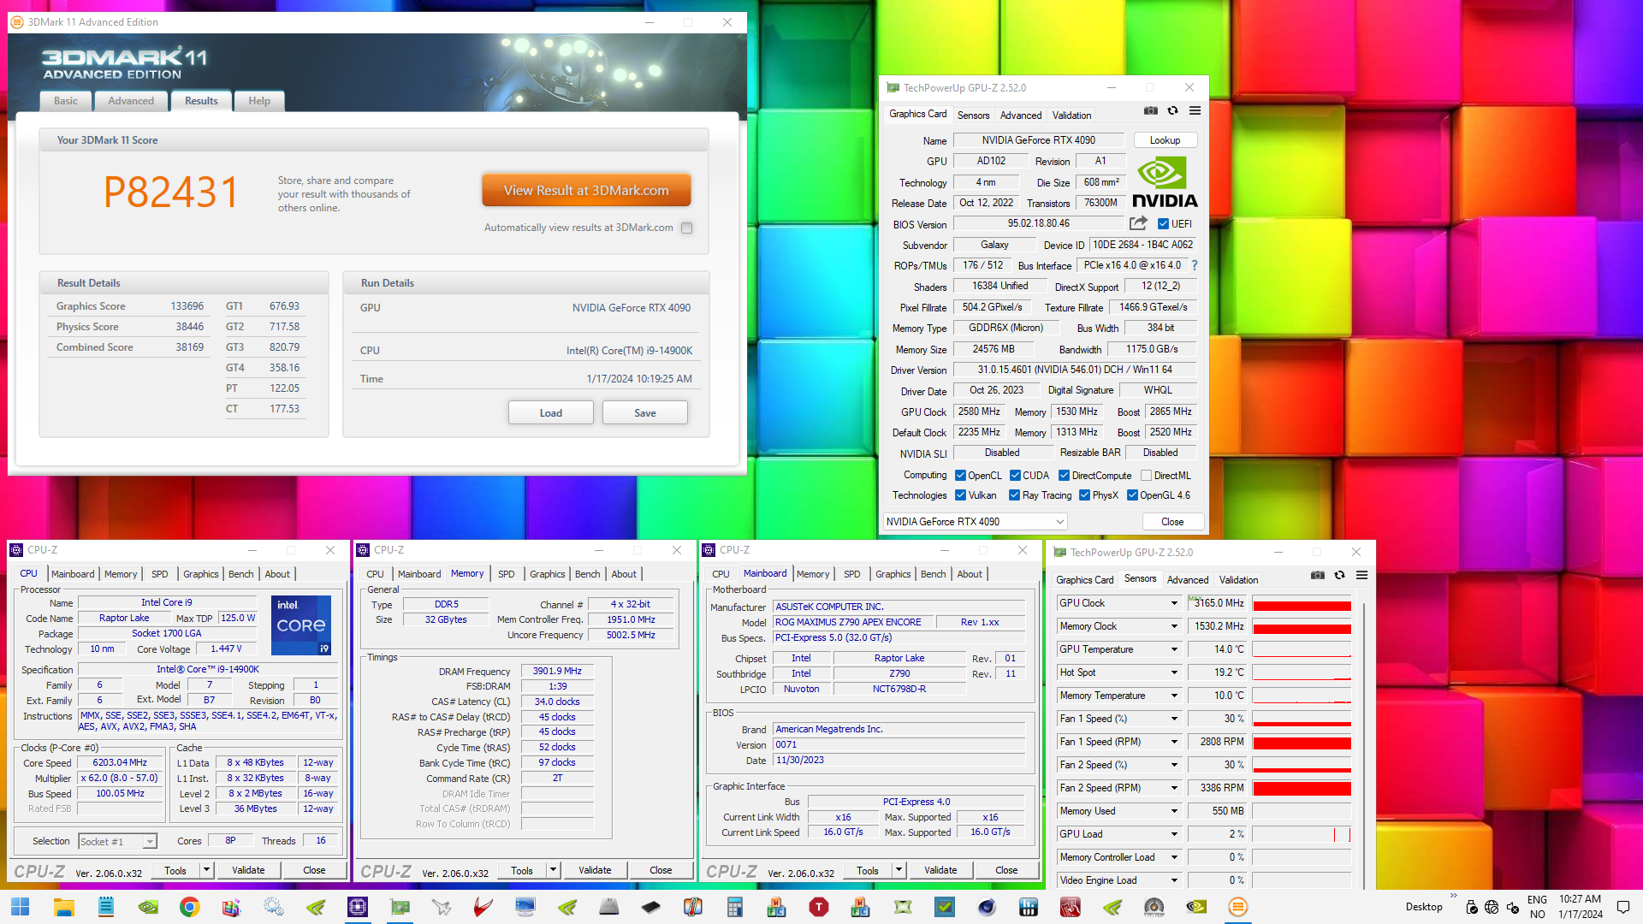
Task: Toggle the OpenCL checkbox
Action: click(x=960, y=476)
